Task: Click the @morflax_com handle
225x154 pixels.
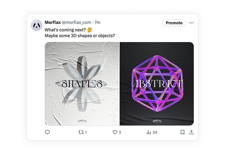Action: [76, 23]
